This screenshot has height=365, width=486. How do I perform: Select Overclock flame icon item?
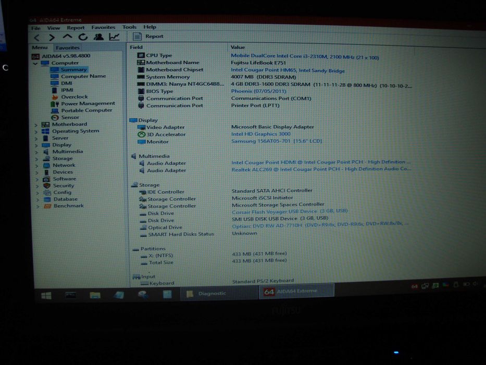(x=55, y=97)
